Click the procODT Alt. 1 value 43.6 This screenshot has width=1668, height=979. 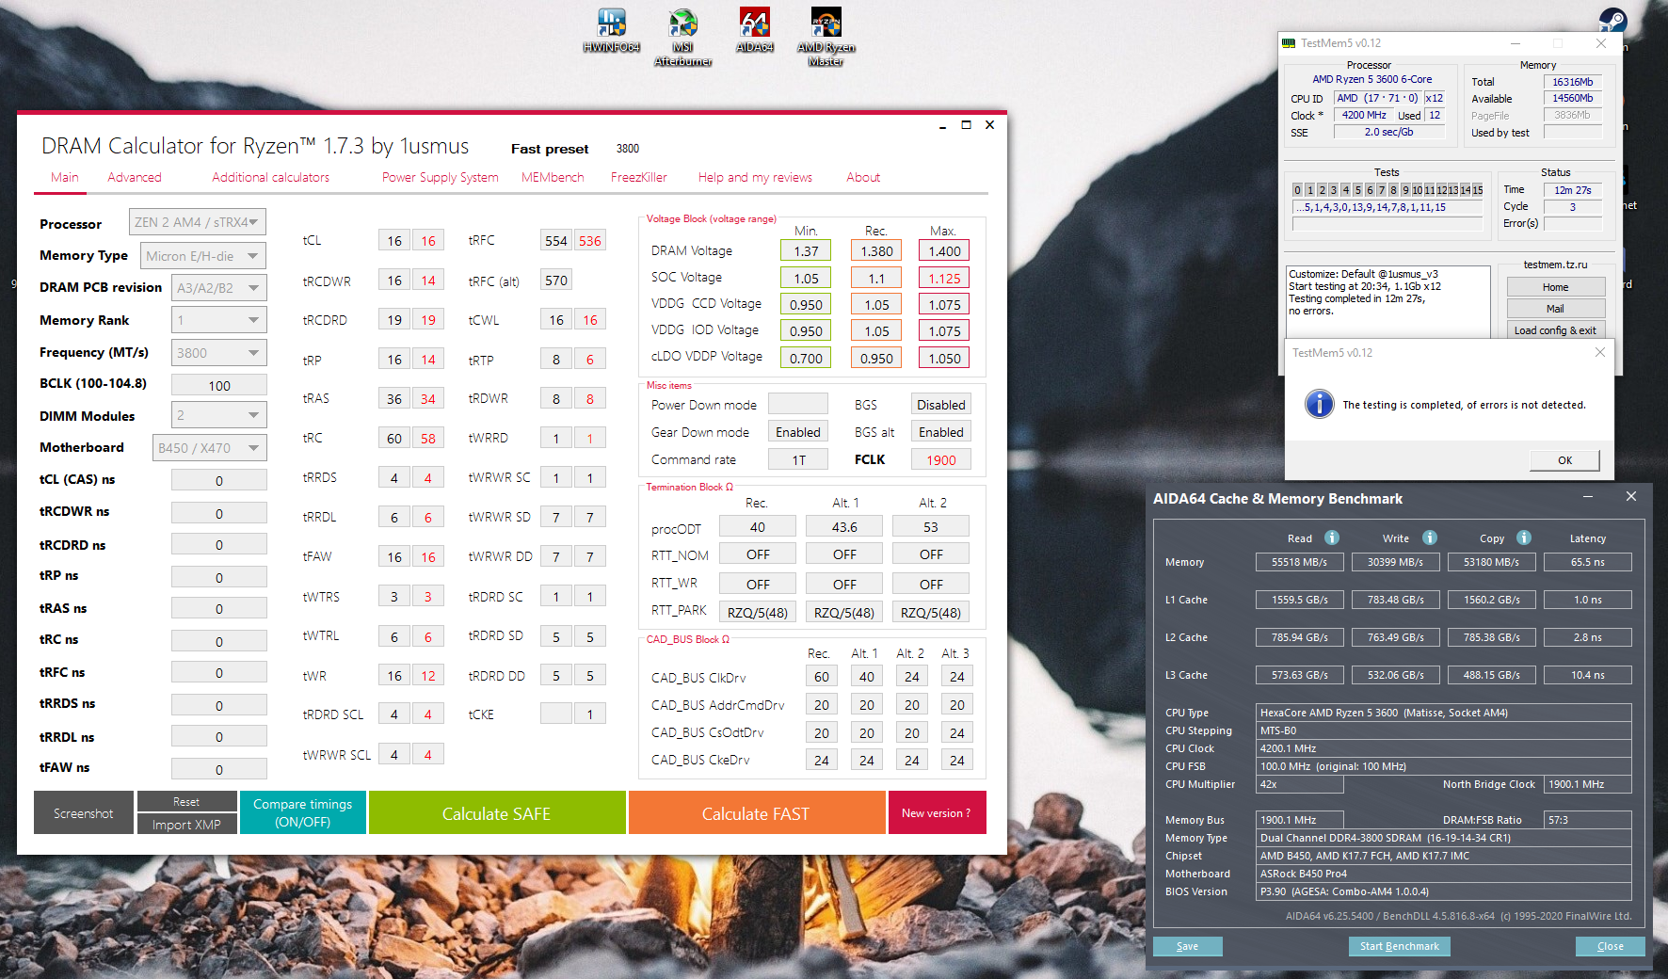[844, 527]
